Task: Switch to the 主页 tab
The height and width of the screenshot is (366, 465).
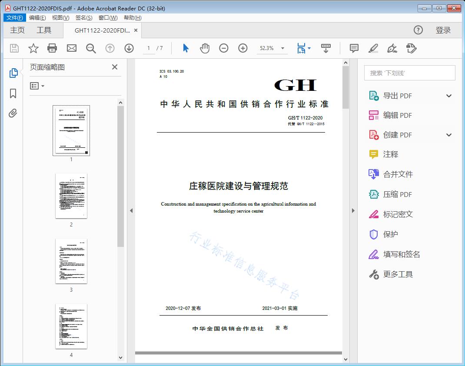Action: [17, 30]
